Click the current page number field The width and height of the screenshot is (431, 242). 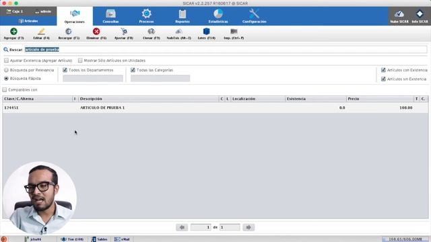pyautogui.click(x=201, y=227)
